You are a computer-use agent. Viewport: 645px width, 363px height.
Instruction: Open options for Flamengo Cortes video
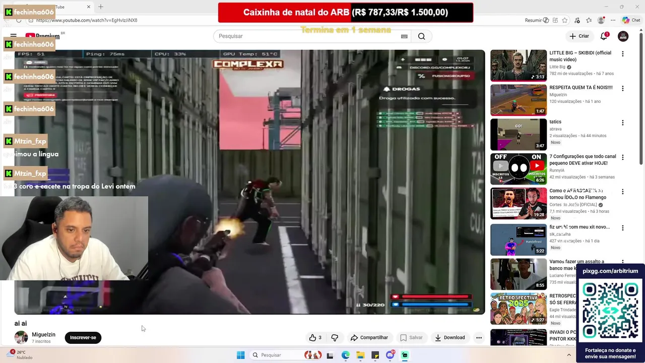[622, 192]
